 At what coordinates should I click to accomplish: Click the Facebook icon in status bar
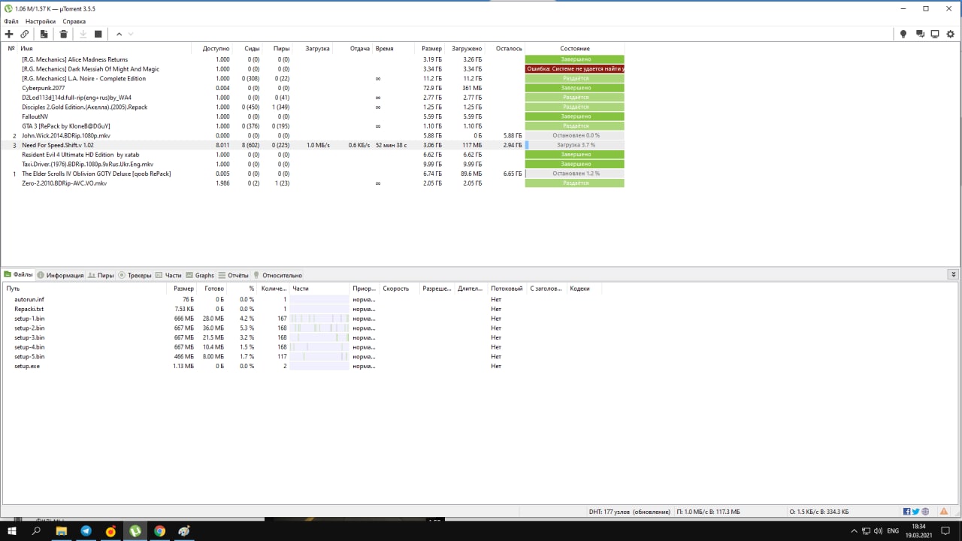(x=907, y=512)
